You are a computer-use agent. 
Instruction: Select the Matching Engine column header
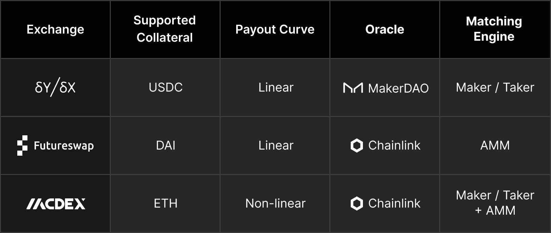click(494, 29)
